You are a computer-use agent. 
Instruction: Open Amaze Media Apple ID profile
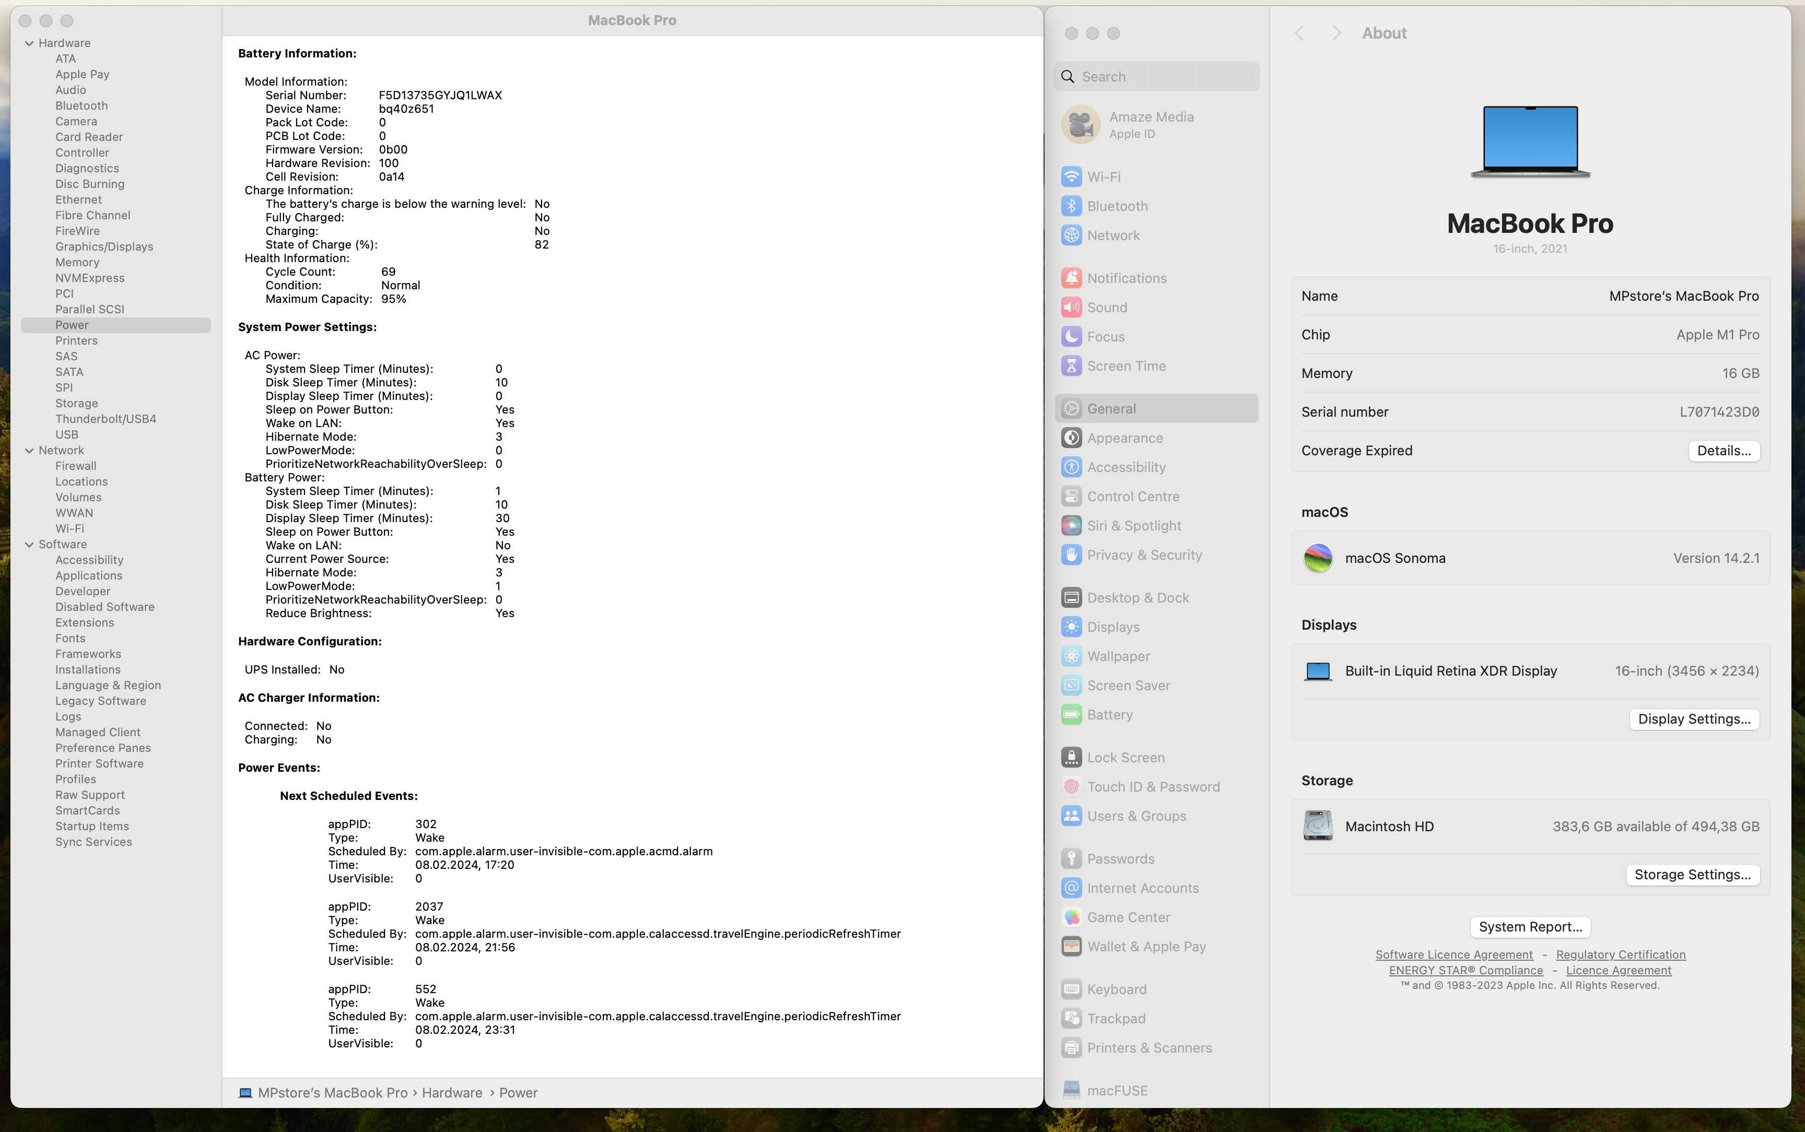pyautogui.click(x=1157, y=124)
